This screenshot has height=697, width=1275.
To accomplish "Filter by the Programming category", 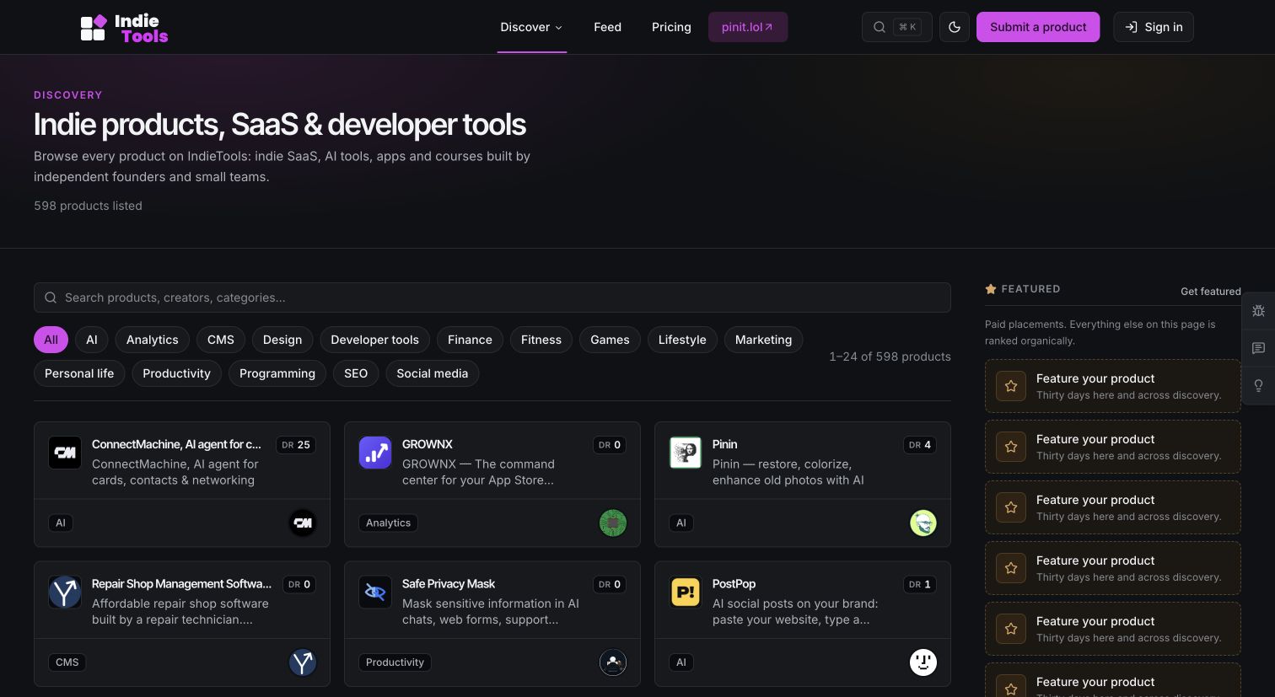I will click(277, 373).
